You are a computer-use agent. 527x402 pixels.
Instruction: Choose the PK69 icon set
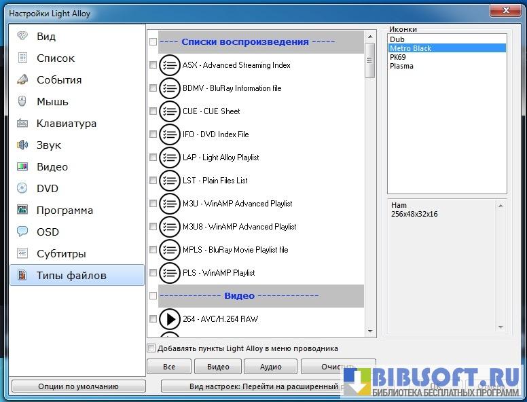pos(398,57)
